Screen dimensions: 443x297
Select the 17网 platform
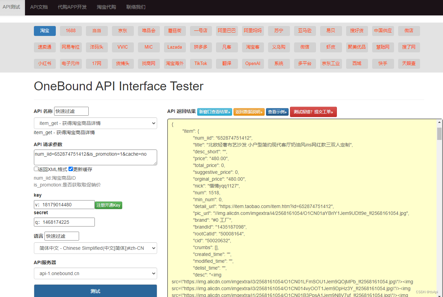[97, 64]
